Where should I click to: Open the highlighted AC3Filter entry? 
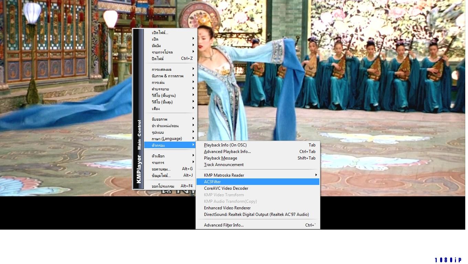click(x=258, y=182)
